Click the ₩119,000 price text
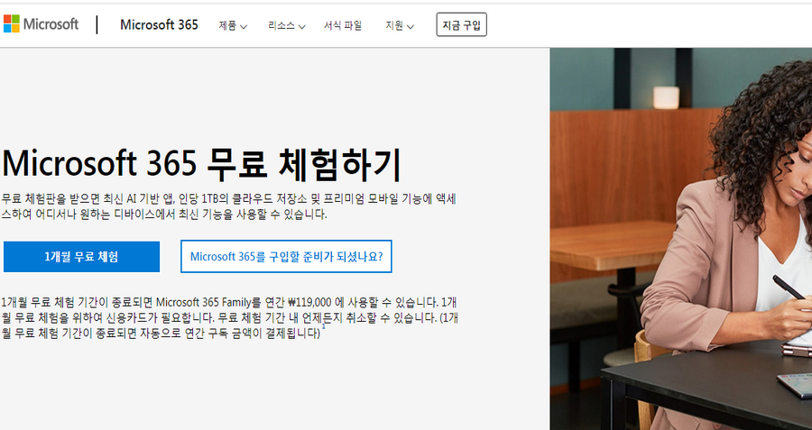The height and width of the screenshot is (430, 812). (309, 302)
